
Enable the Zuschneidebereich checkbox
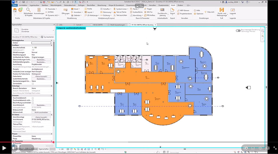point(33,98)
